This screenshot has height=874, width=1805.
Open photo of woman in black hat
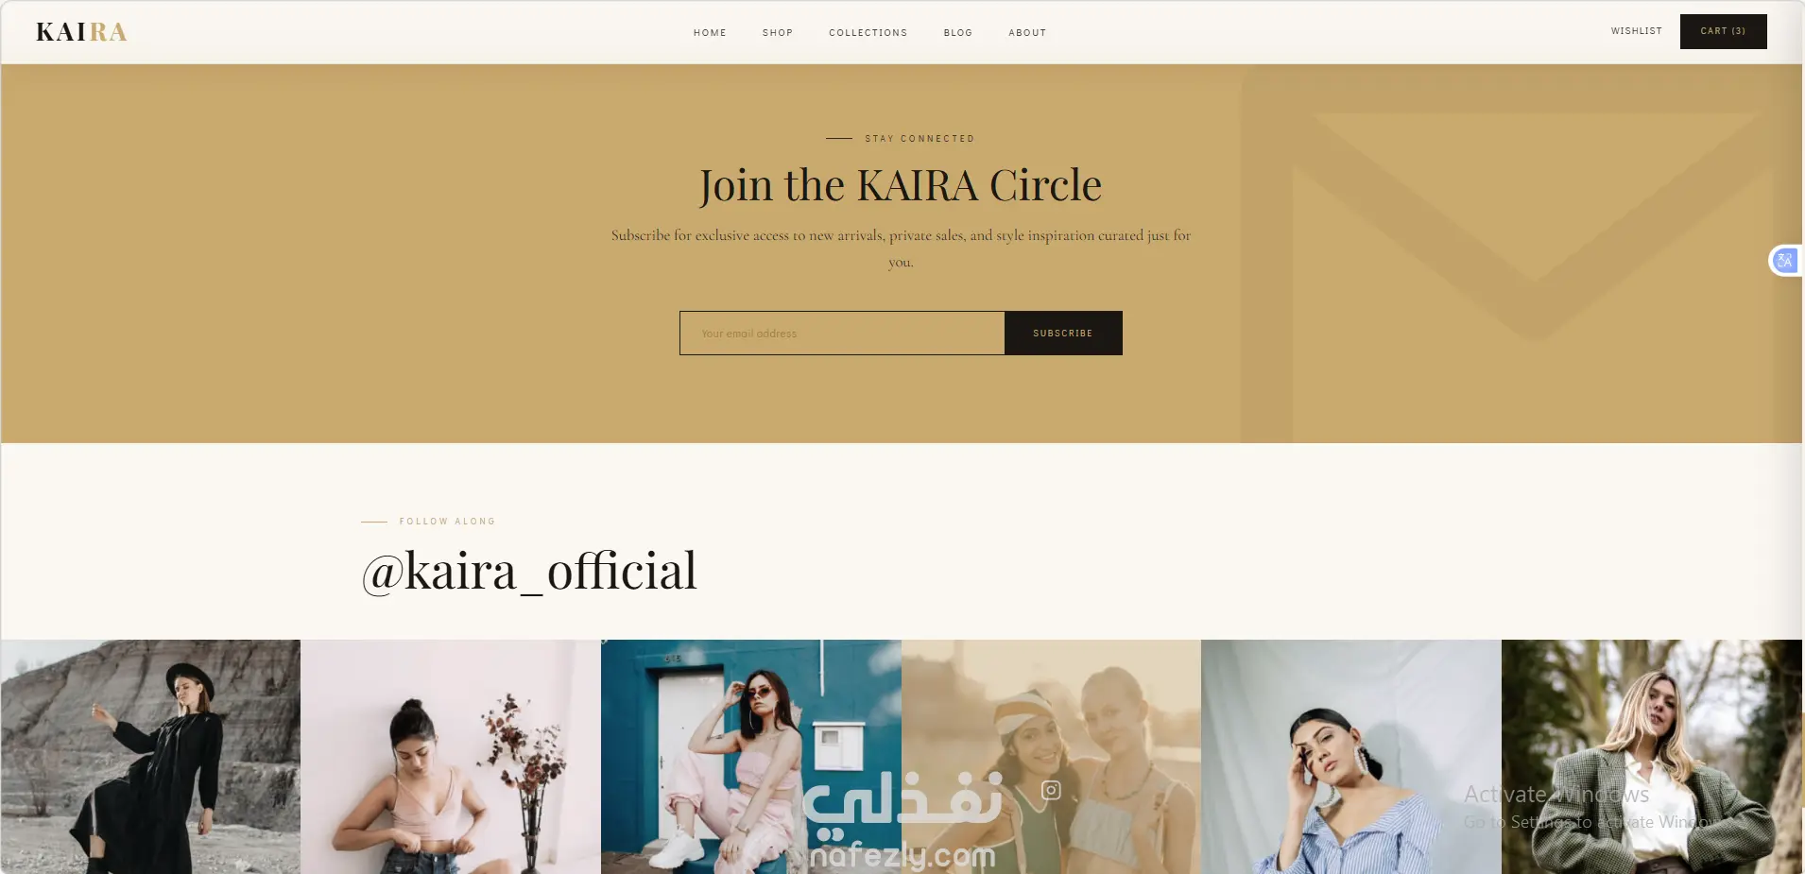pos(150,757)
